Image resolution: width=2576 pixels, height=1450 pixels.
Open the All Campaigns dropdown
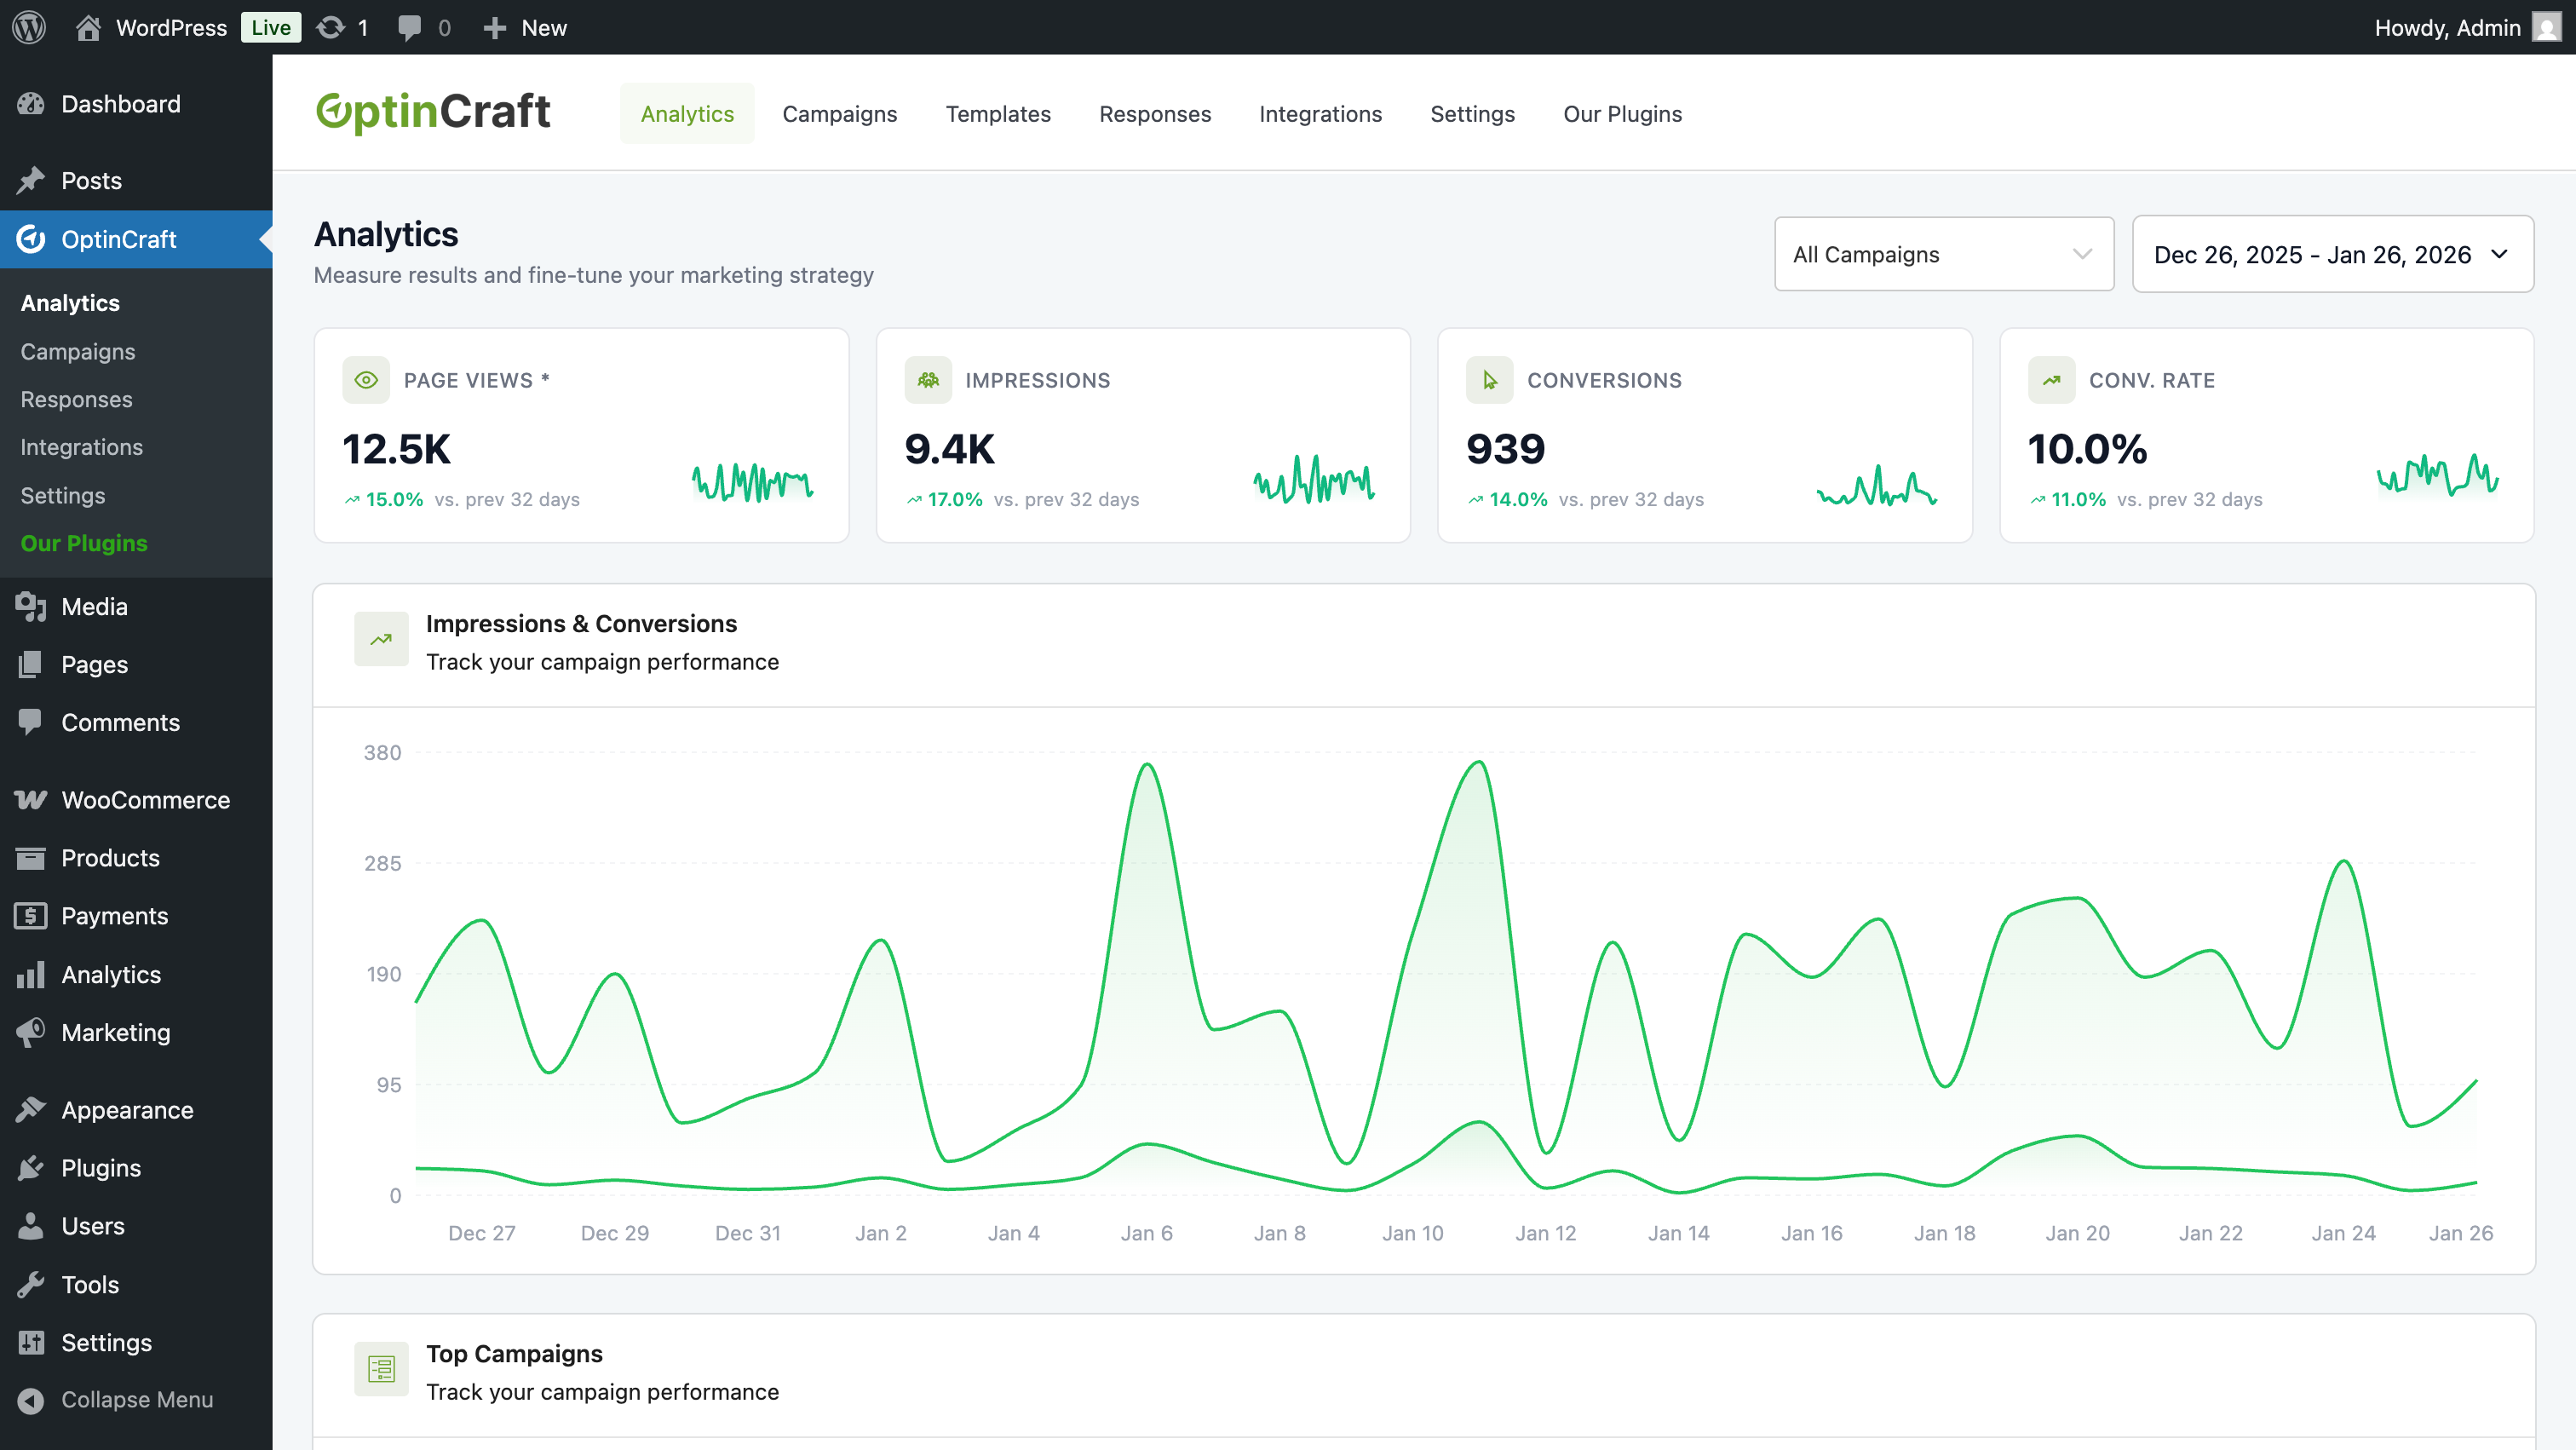pyautogui.click(x=1943, y=254)
